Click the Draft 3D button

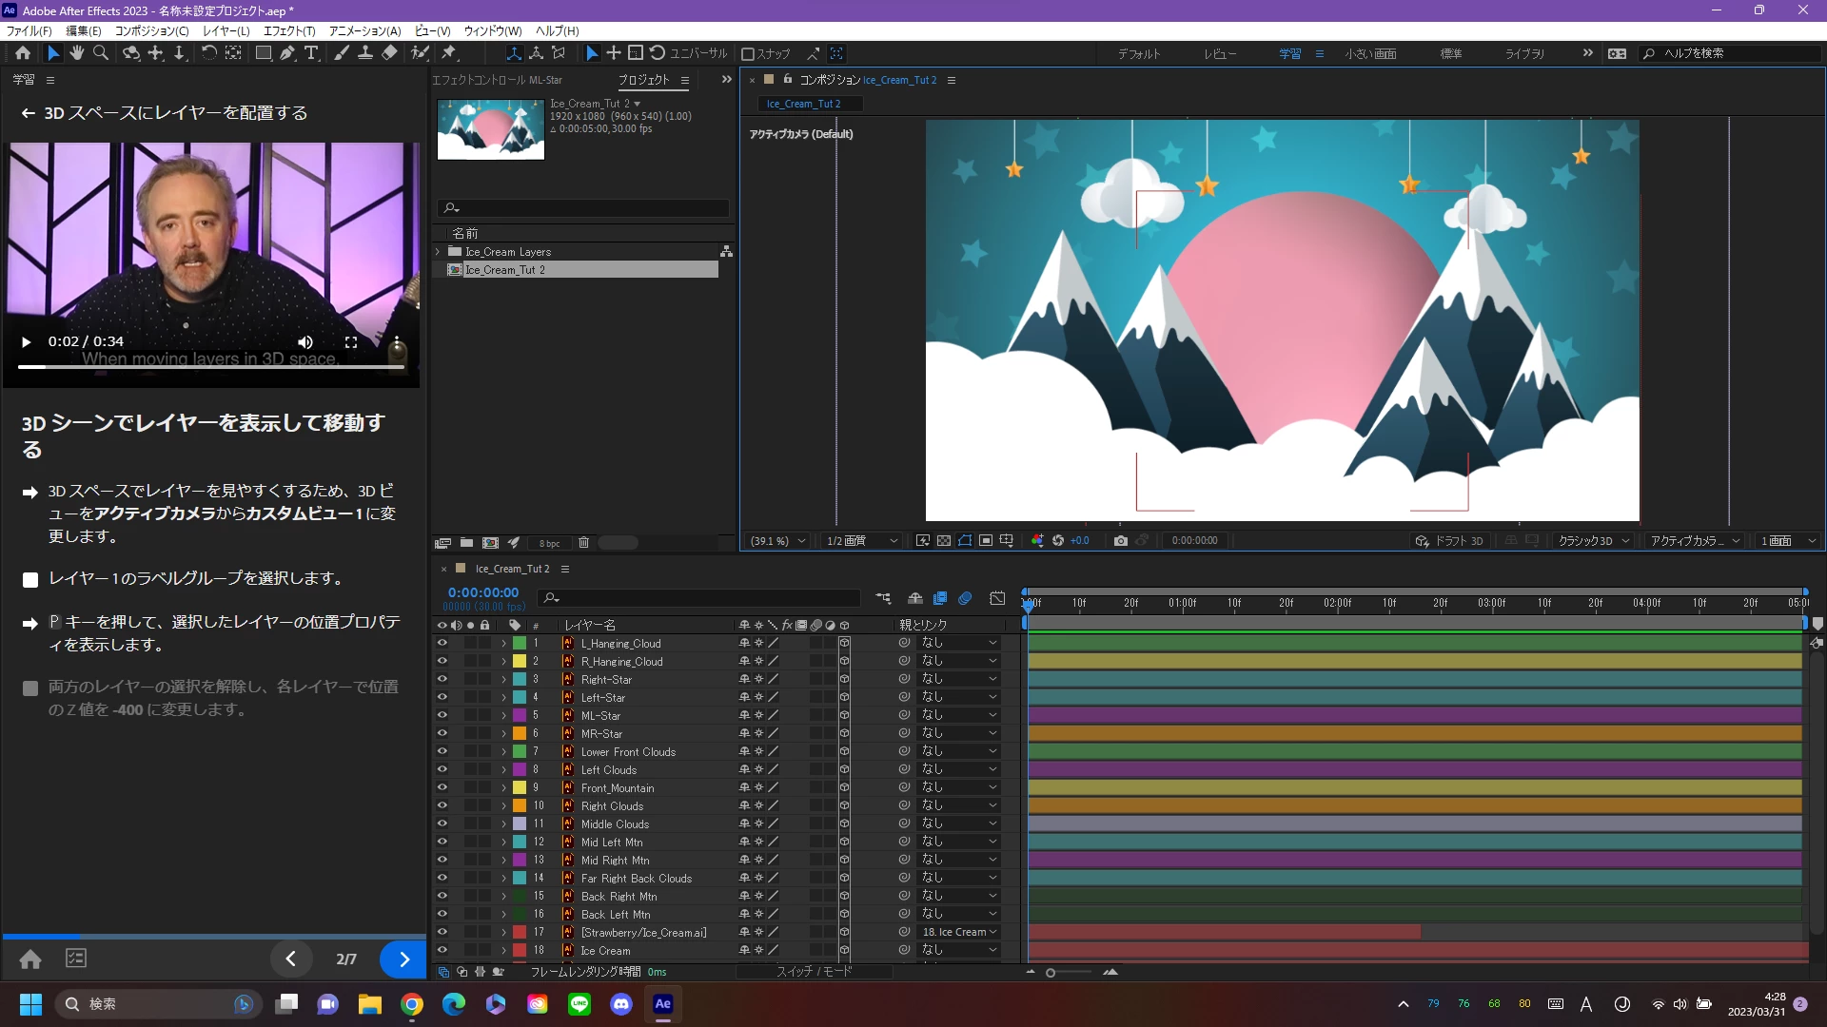(1449, 540)
